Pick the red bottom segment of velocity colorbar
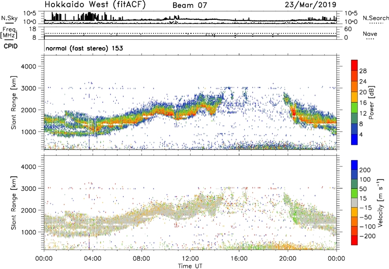389x269 pixels. click(x=354, y=240)
